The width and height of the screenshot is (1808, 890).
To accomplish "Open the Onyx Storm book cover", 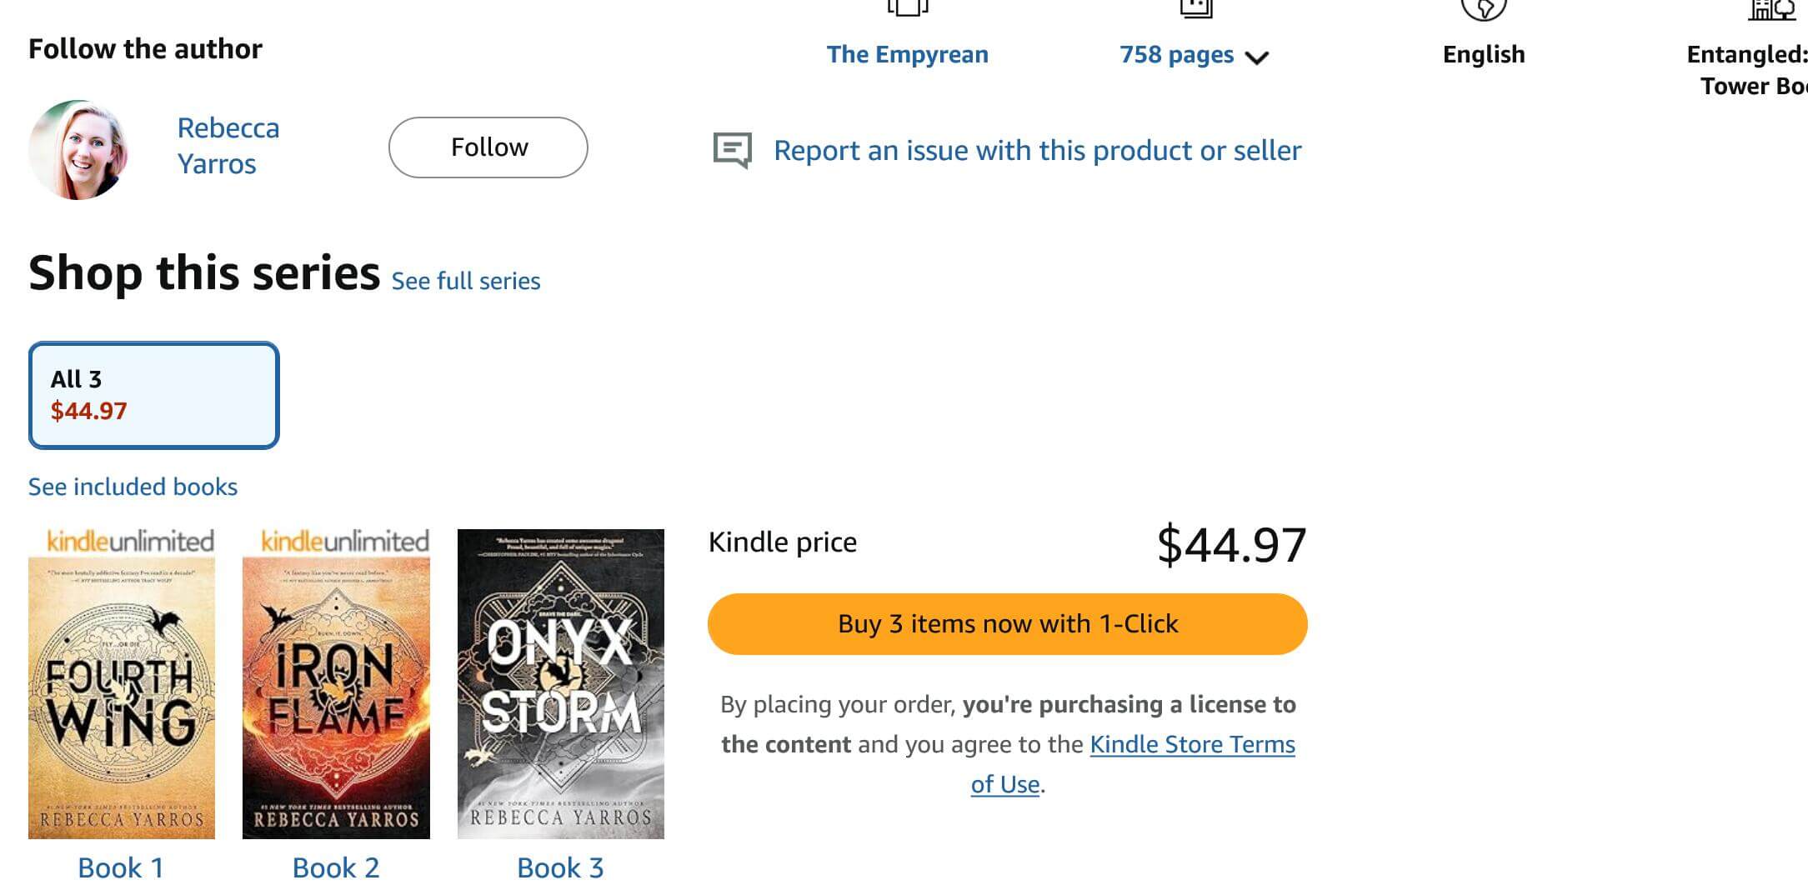I will 561,683.
